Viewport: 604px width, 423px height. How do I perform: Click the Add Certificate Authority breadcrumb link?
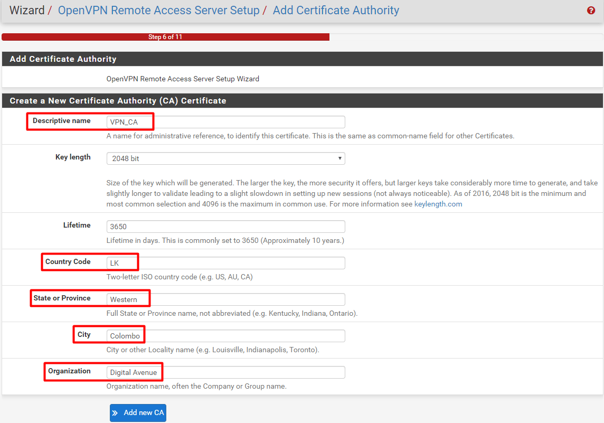click(336, 11)
